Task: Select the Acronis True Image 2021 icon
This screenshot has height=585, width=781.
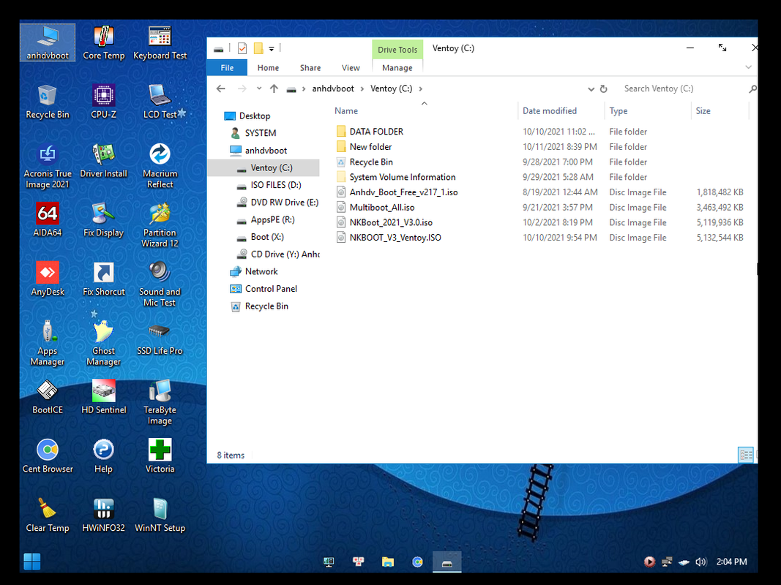Action: pyautogui.click(x=48, y=166)
